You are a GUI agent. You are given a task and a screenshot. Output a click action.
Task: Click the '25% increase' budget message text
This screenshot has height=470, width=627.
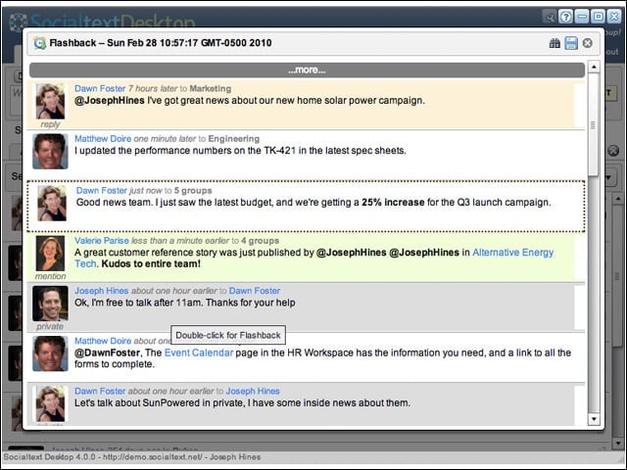click(x=393, y=203)
